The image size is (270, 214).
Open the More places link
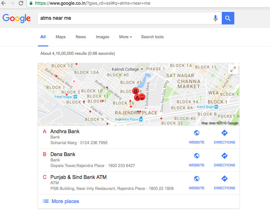65,201
